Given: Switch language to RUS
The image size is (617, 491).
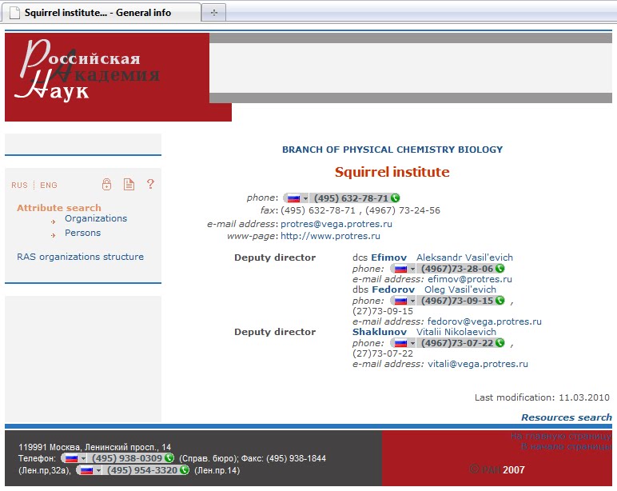Looking at the screenshot, I should pos(20,185).
